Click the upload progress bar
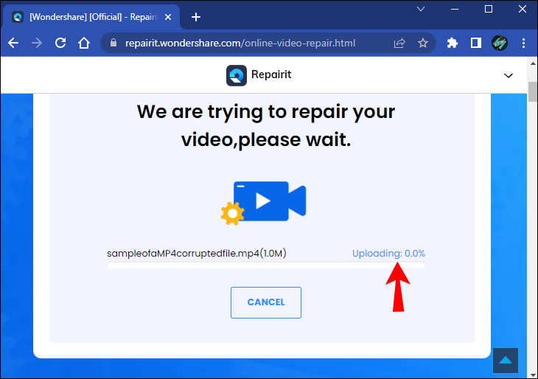538x379 pixels. pyautogui.click(x=266, y=265)
